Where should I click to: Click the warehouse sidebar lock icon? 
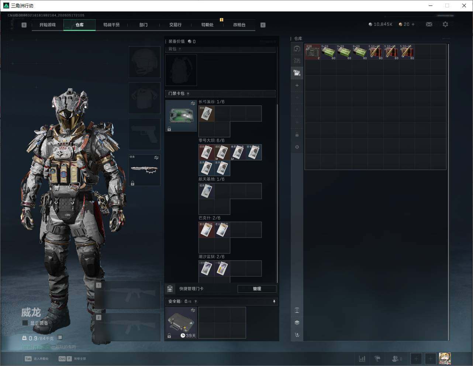pyautogui.click(x=297, y=135)
